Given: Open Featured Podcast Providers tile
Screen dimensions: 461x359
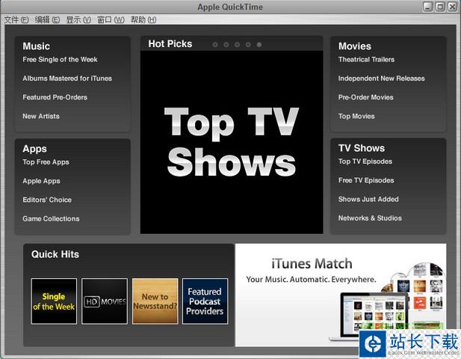Looking at the screenshot, I should [x=205, y=301].
